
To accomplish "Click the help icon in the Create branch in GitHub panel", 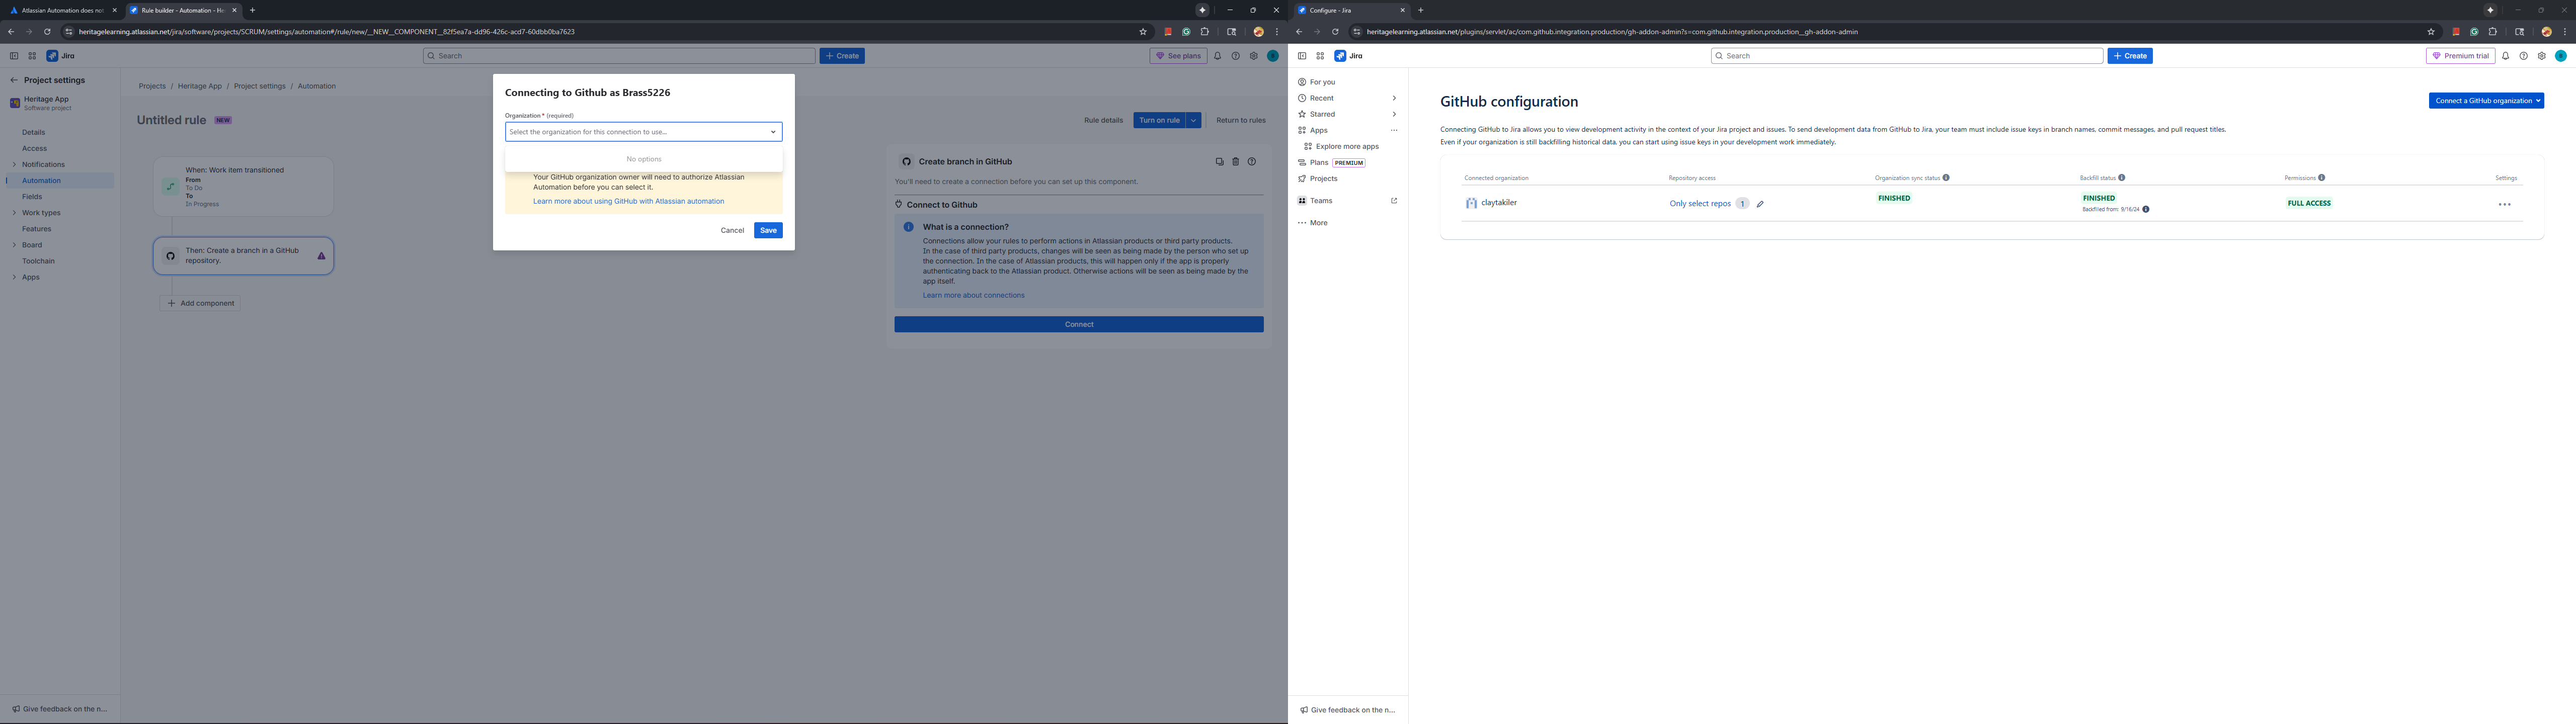I will click(x=1251, y=161).
